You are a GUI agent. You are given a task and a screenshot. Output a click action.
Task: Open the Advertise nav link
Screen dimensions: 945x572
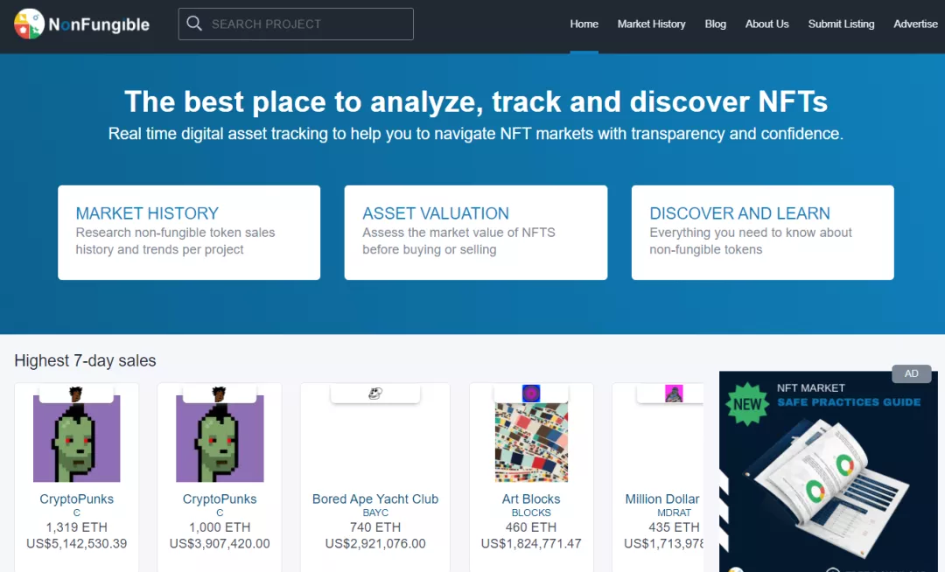pyautogui.click(x=915, y=24)
